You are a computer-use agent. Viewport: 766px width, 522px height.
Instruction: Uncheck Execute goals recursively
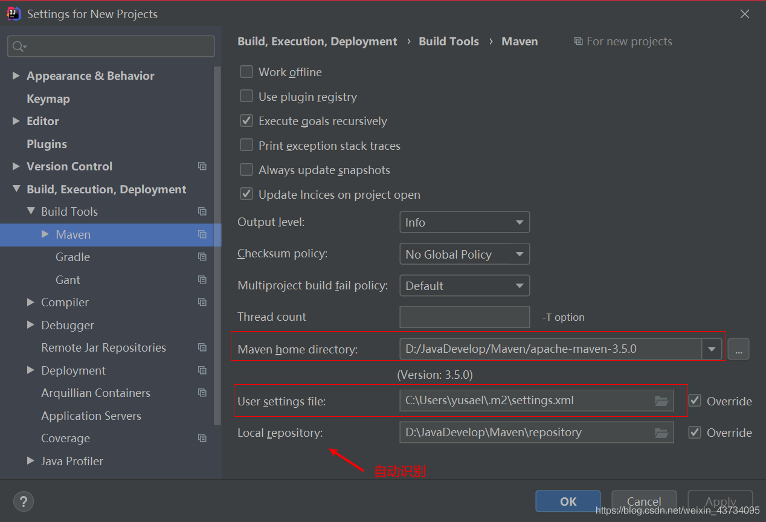246,121
